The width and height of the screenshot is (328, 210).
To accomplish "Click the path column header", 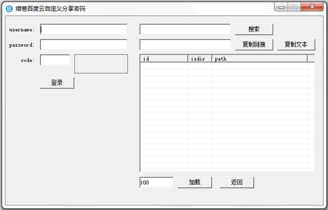I will click(260, 59).
